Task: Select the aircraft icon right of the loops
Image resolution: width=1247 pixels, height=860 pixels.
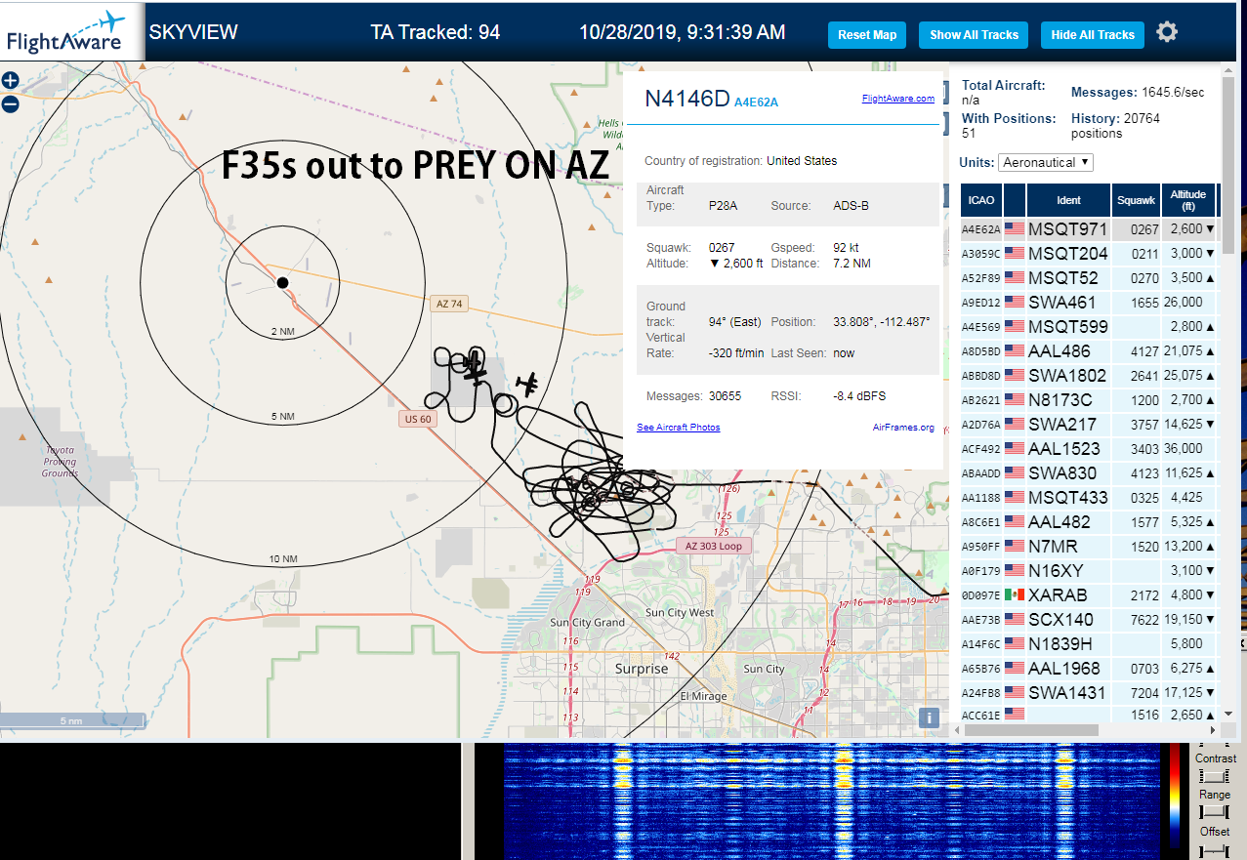Action: point(528,385)
